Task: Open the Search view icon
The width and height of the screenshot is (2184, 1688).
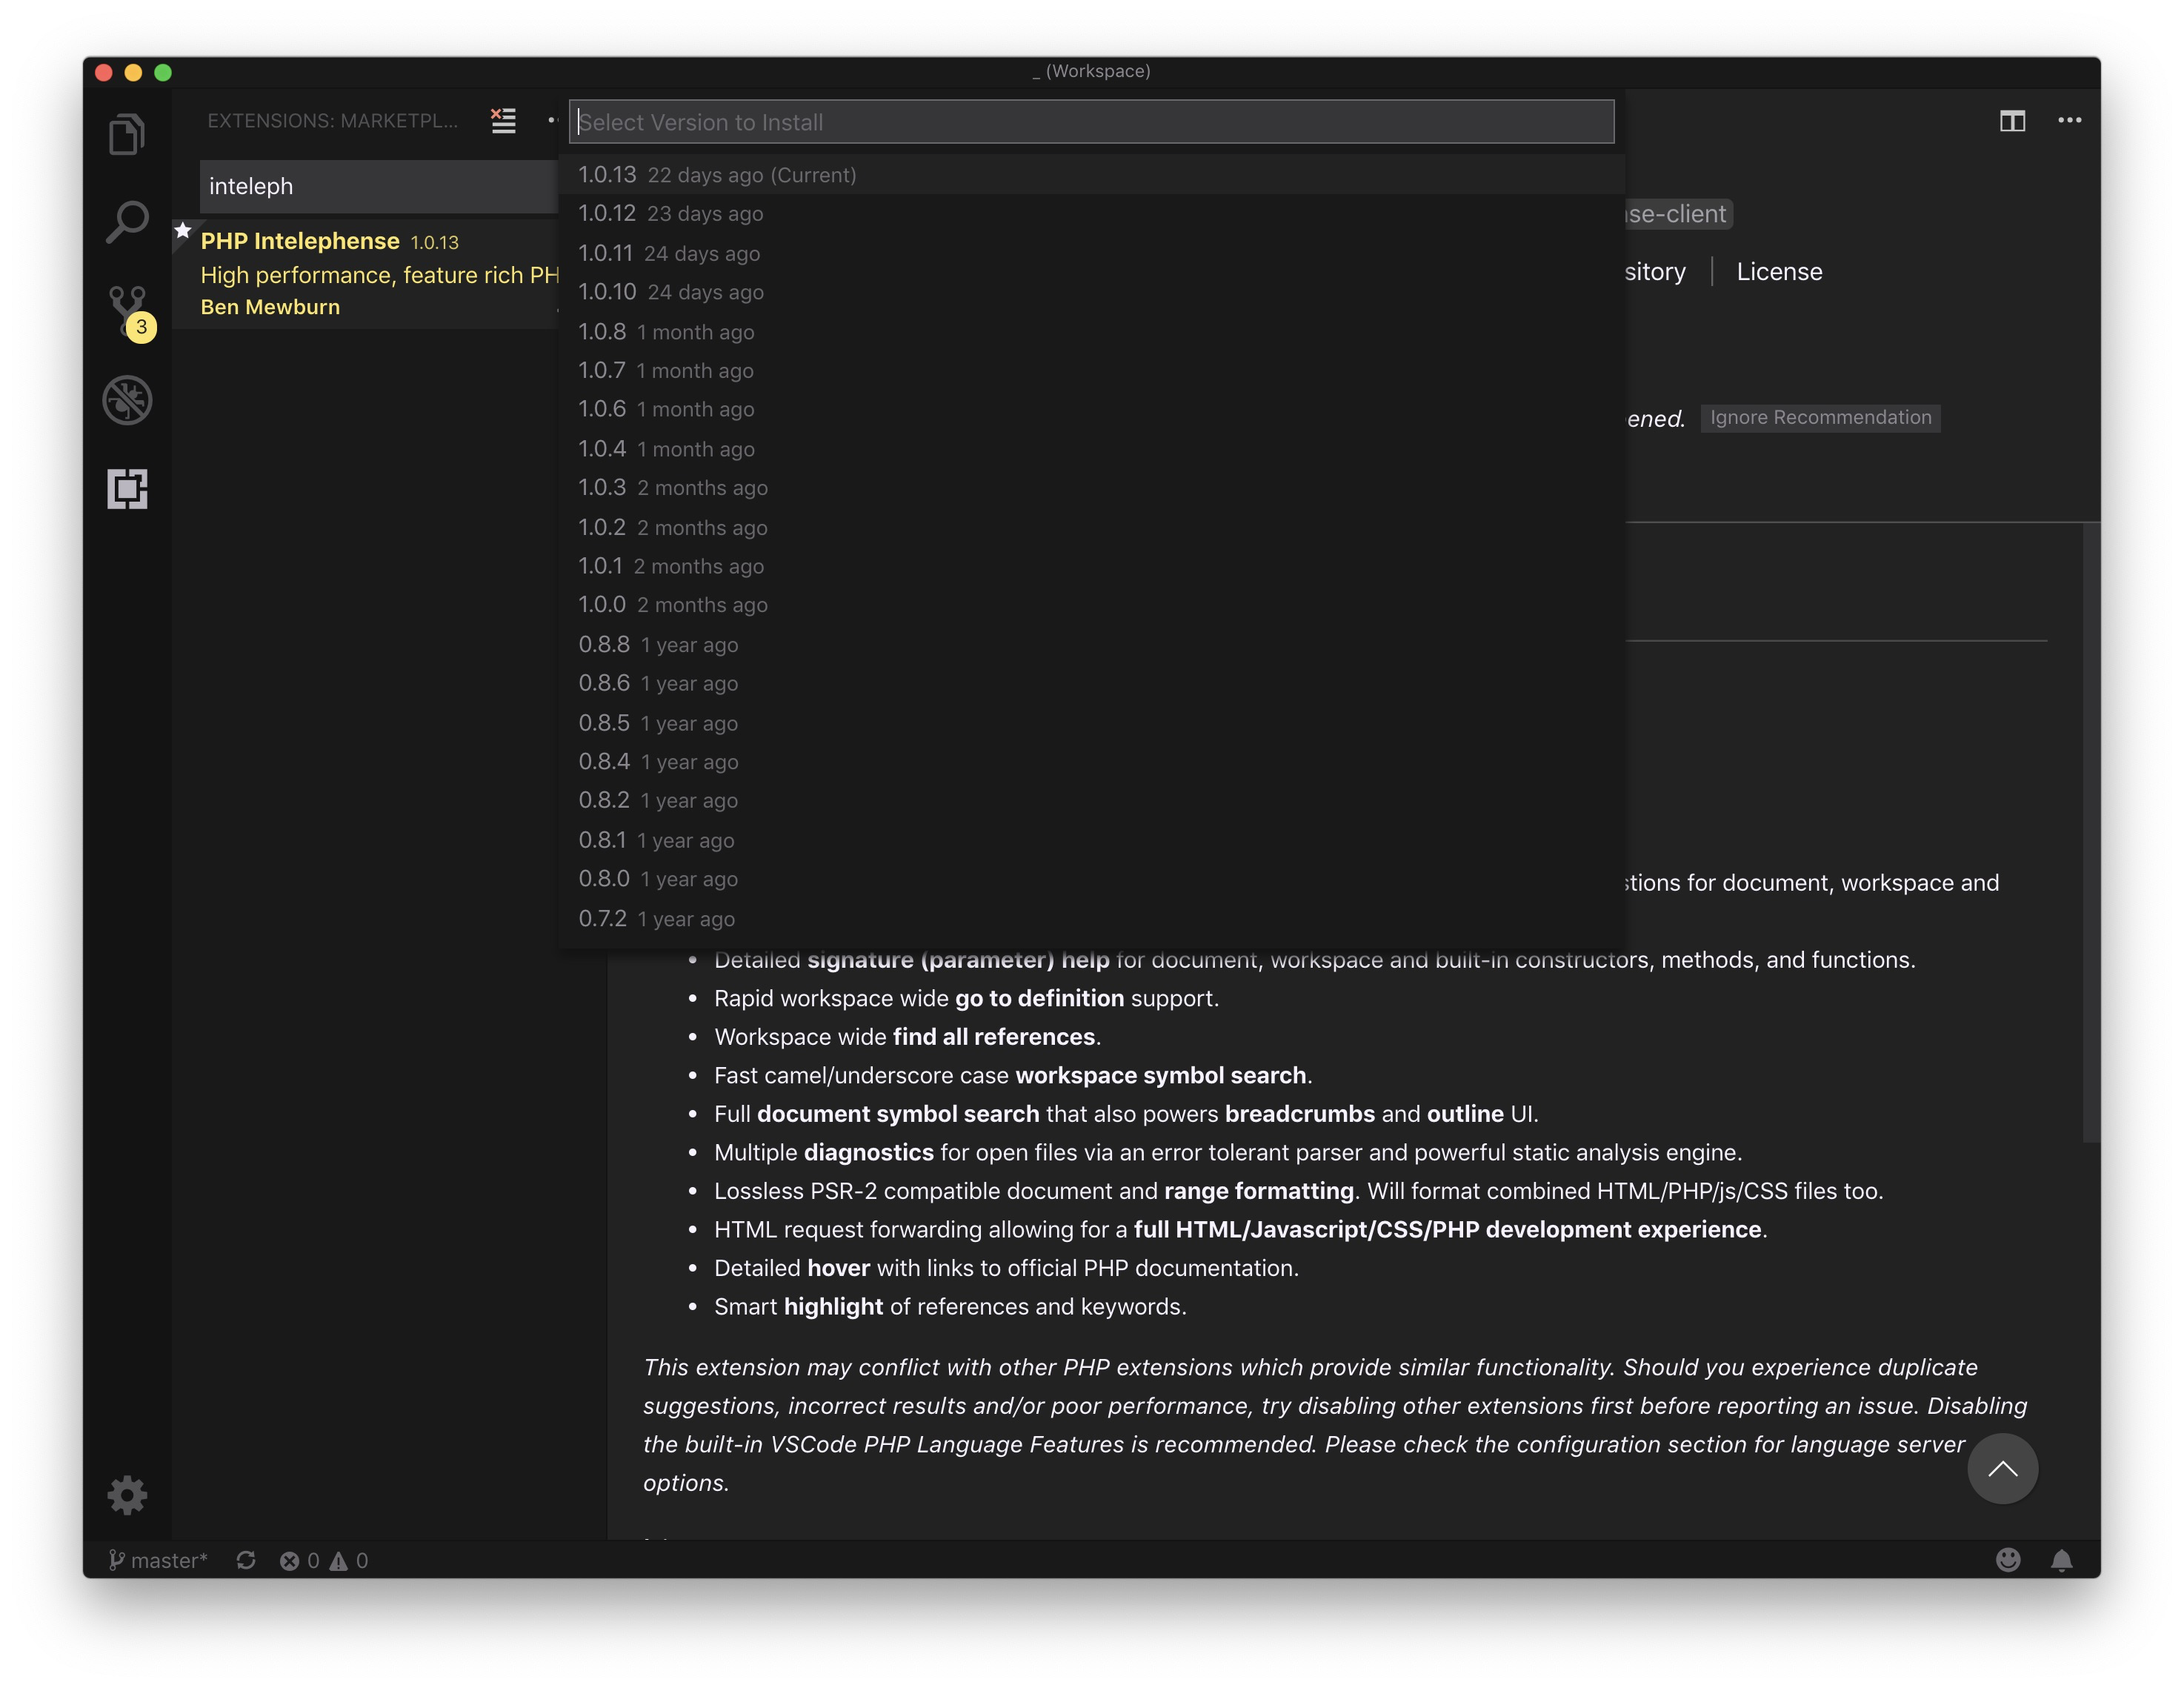Action: pyautogui.click(x=127, y=222)
